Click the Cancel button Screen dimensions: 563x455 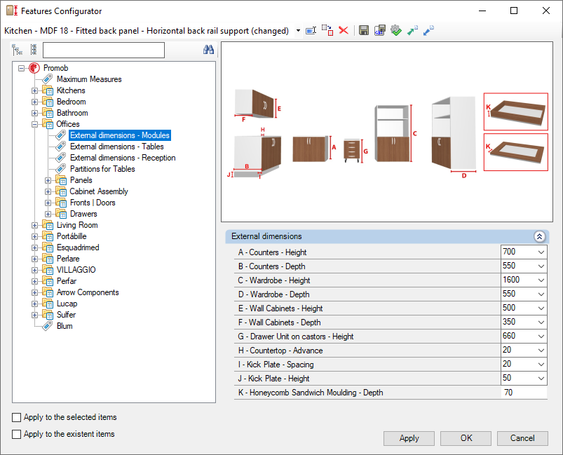point(522,438)
